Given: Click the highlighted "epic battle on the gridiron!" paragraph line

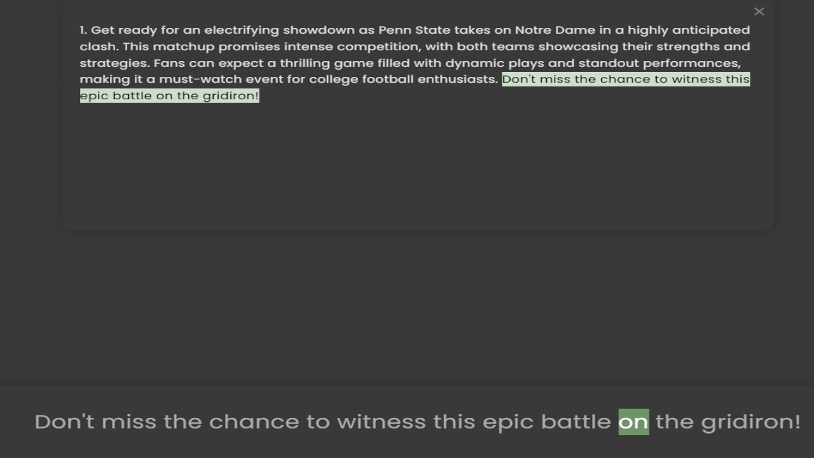Looking at the screenshot, I should [x=169, y=96].
